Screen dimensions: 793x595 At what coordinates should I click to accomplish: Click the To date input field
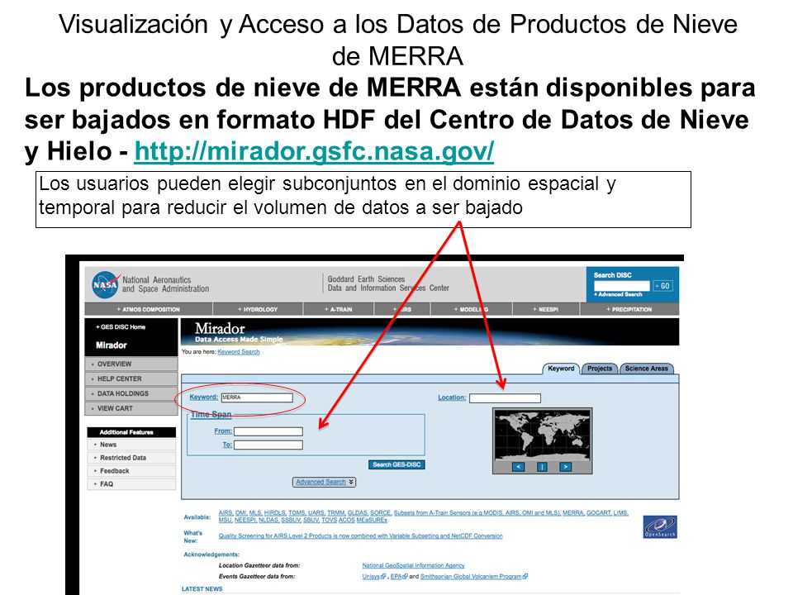point(268,445)
